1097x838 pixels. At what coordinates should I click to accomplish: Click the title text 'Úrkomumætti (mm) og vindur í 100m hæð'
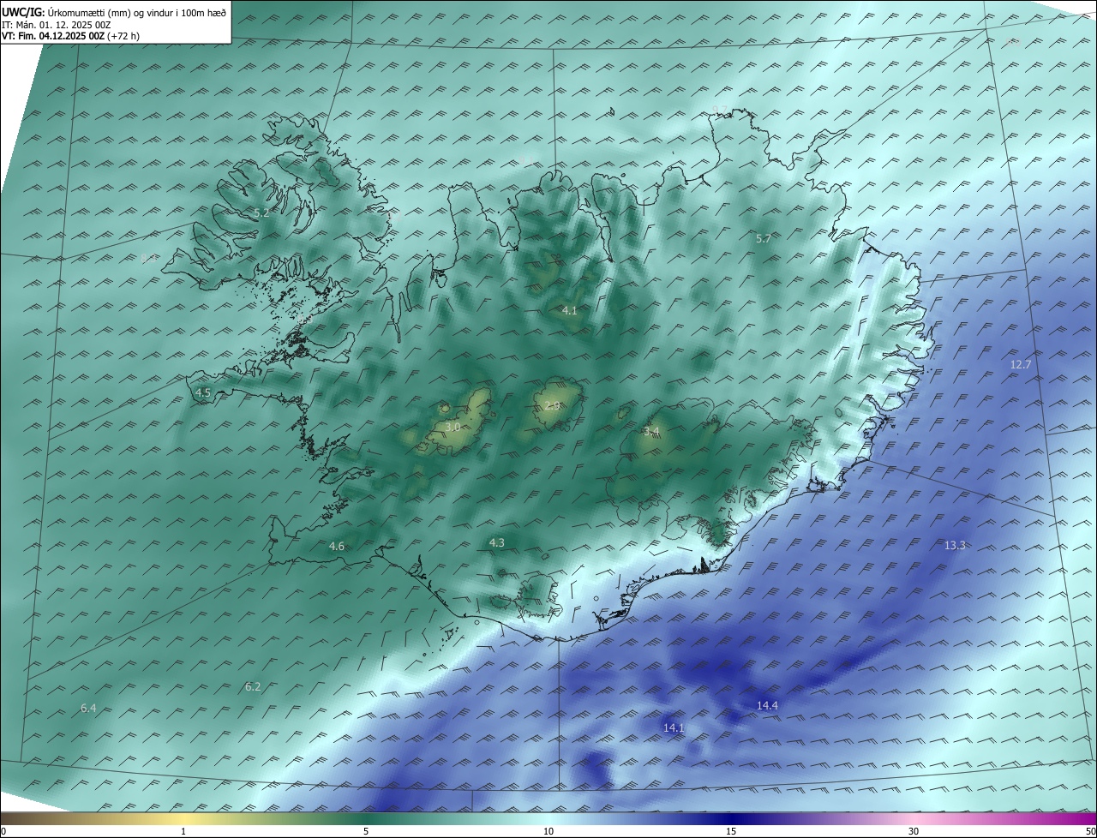(136, 13)
